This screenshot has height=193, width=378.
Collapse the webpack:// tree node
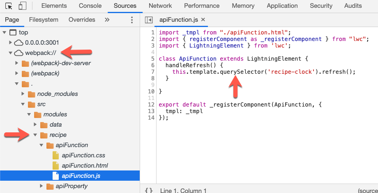[x=11, y=53]
